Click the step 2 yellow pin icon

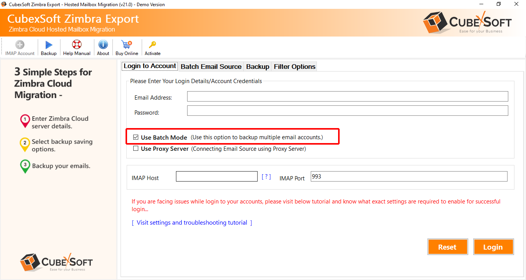25,145
